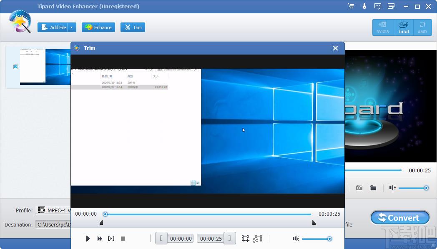Click the fast forward button in Trim dialog
This screenshot has height=249, width=437.
pyautogui.click(x=100, y=239)
